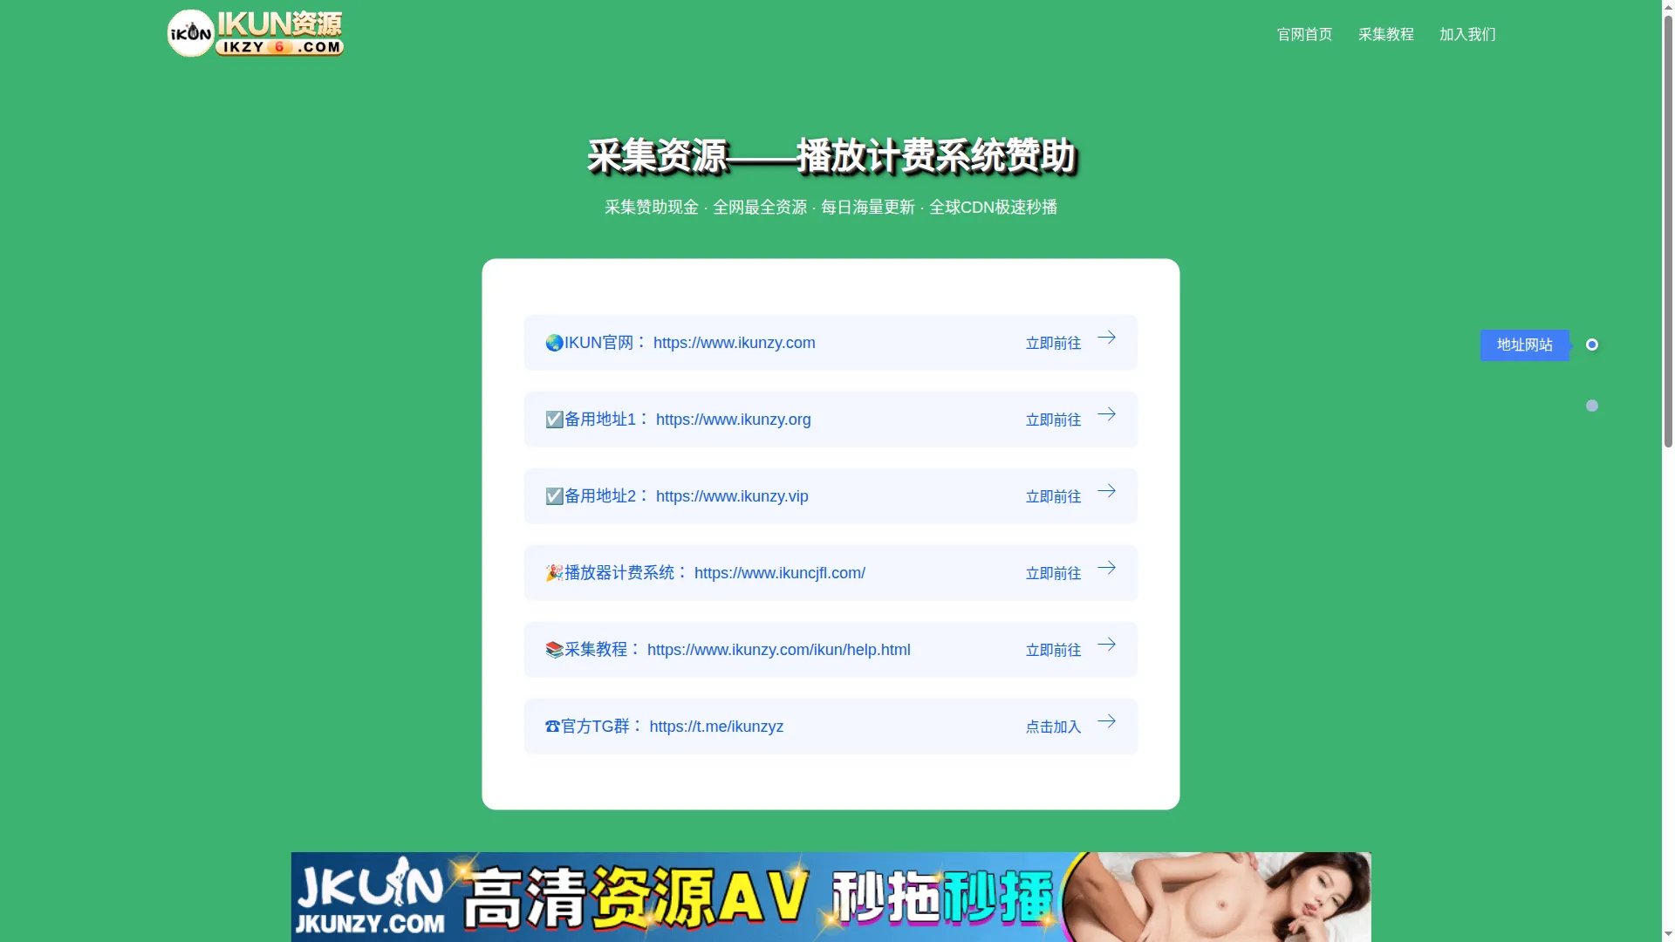Click the checkmark icon beside 备用地址1
The image size is (1675, 942).
(554, 420)
